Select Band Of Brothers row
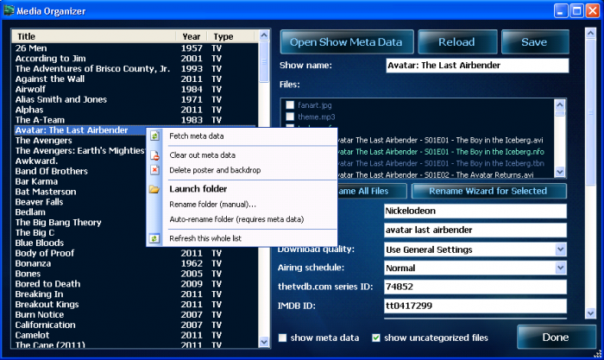 coord(79,172)
